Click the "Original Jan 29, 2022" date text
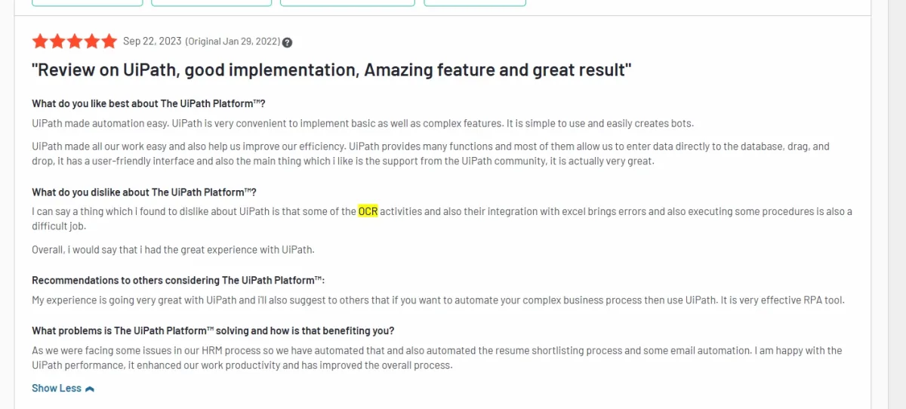The width and height of the screenshot is (906, 409). [233, 42]
